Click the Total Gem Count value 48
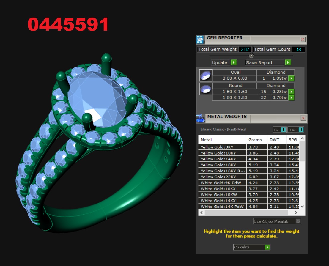Image resolution: width=329 pixels, height=266 pixels. pos(298,49)
